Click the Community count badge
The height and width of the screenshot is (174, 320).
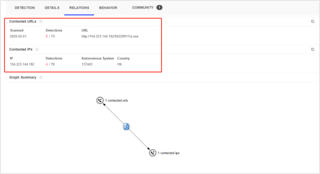point(160,7)
